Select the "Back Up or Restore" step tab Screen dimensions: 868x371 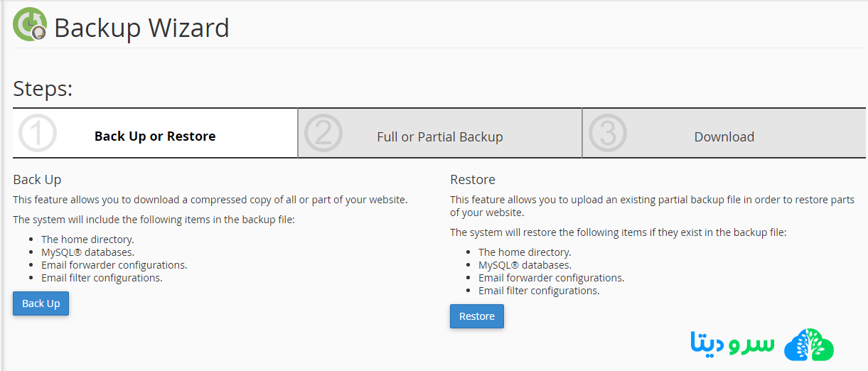click(x=155, y=136)
